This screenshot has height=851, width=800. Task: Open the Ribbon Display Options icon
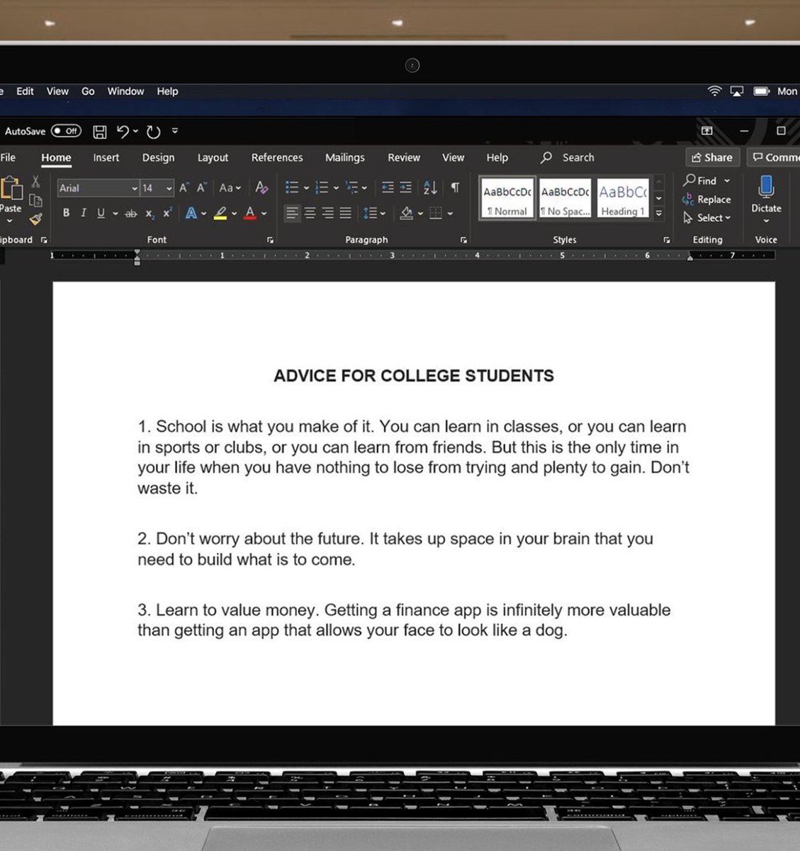(x=706, y=130)
